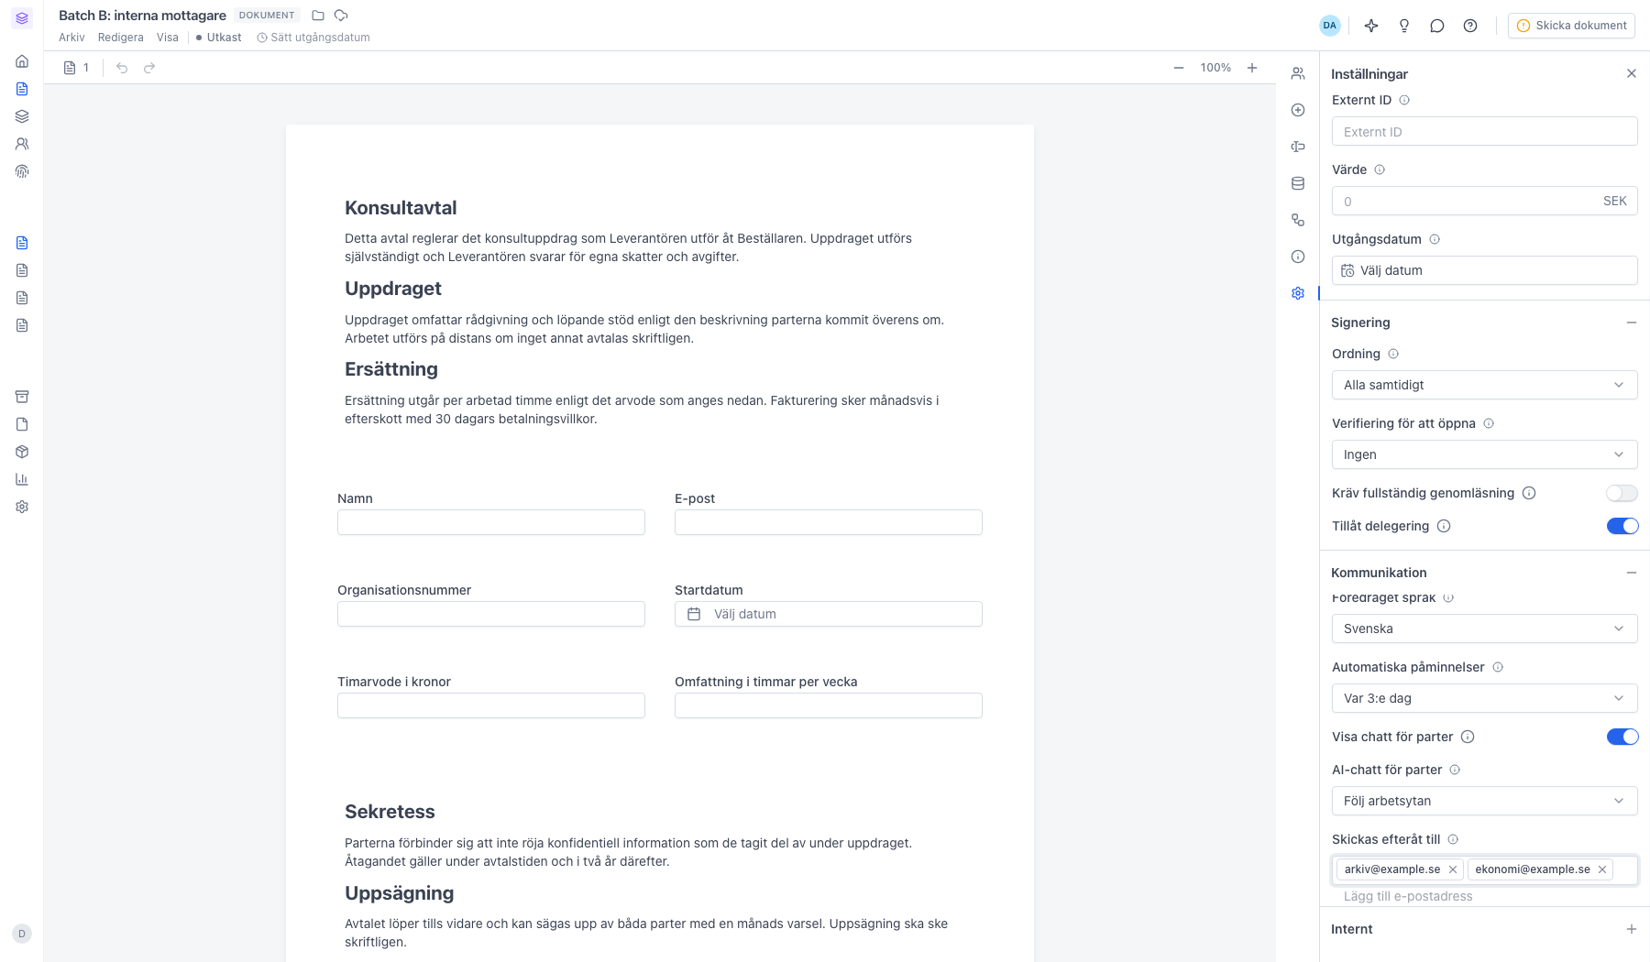Click the undo arrow in toolbar

[x=122, y=68]
